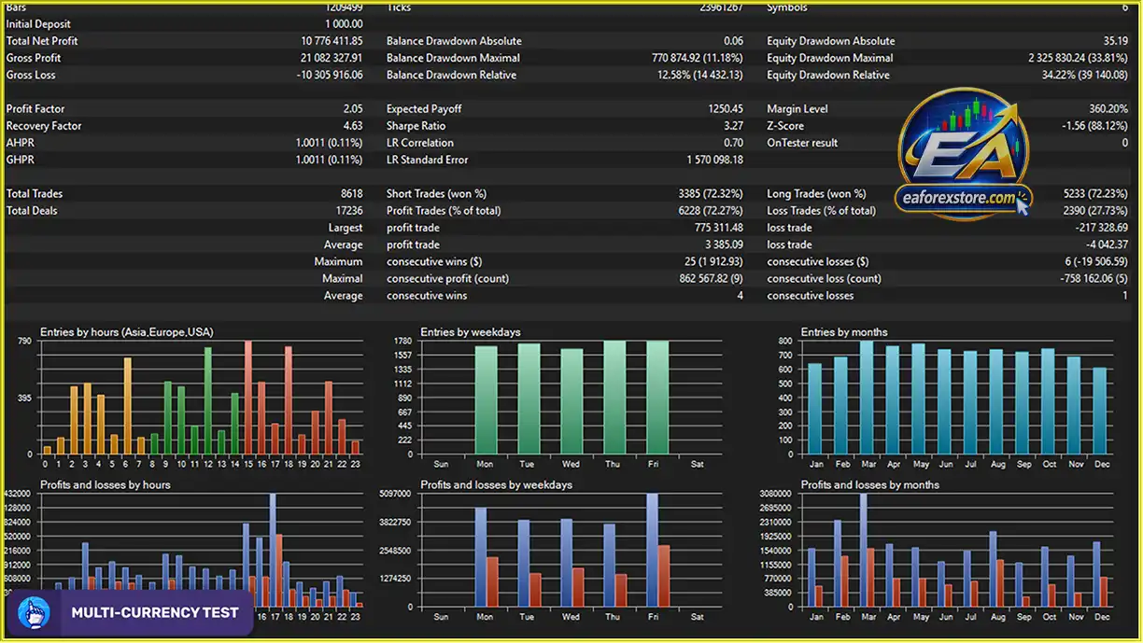Click the largest profit trade value "775 311.48"
The height and width of the screenshot is (643, 1143).
pos(719,228)
